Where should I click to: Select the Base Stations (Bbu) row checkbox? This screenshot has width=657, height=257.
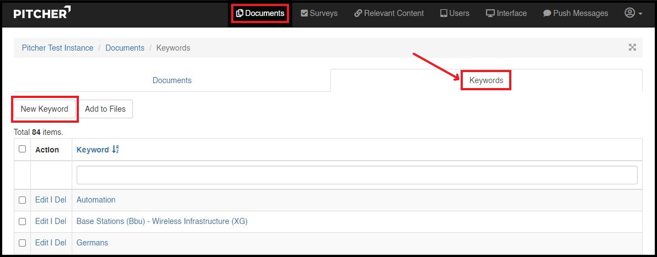(x=23, y=221)
